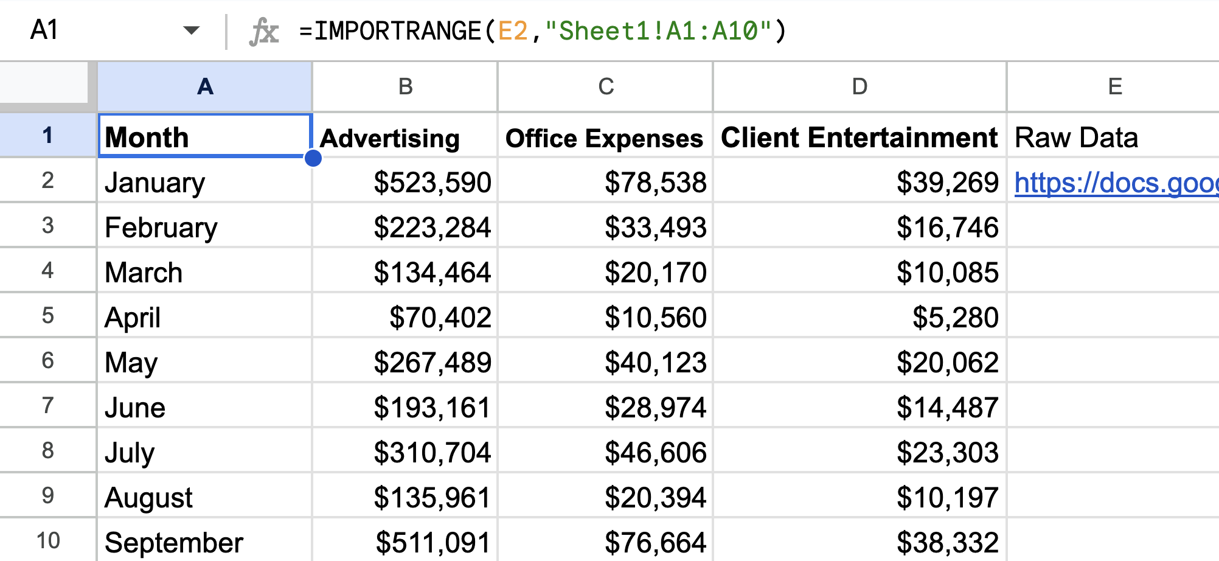Click the fx function icon

click(x=264, y=31)
